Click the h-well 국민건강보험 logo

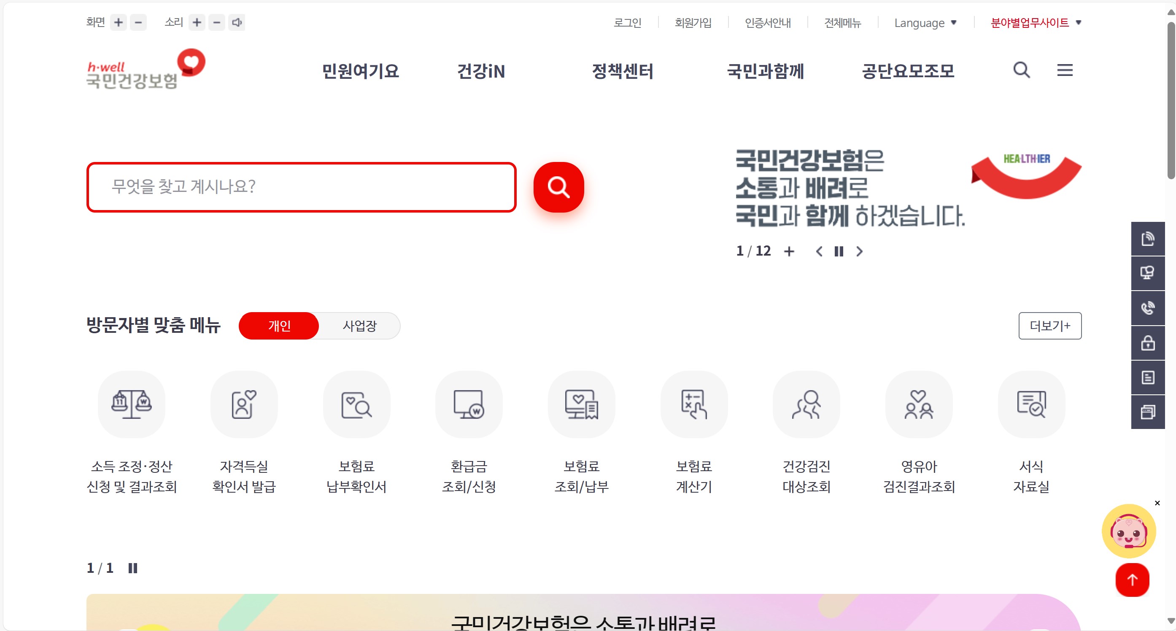click(146, 70)
